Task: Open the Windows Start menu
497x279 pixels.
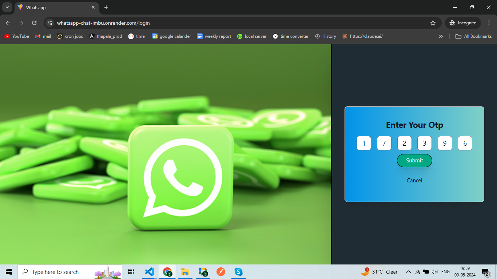Action: pyautogui.click(x=9, y=272)
